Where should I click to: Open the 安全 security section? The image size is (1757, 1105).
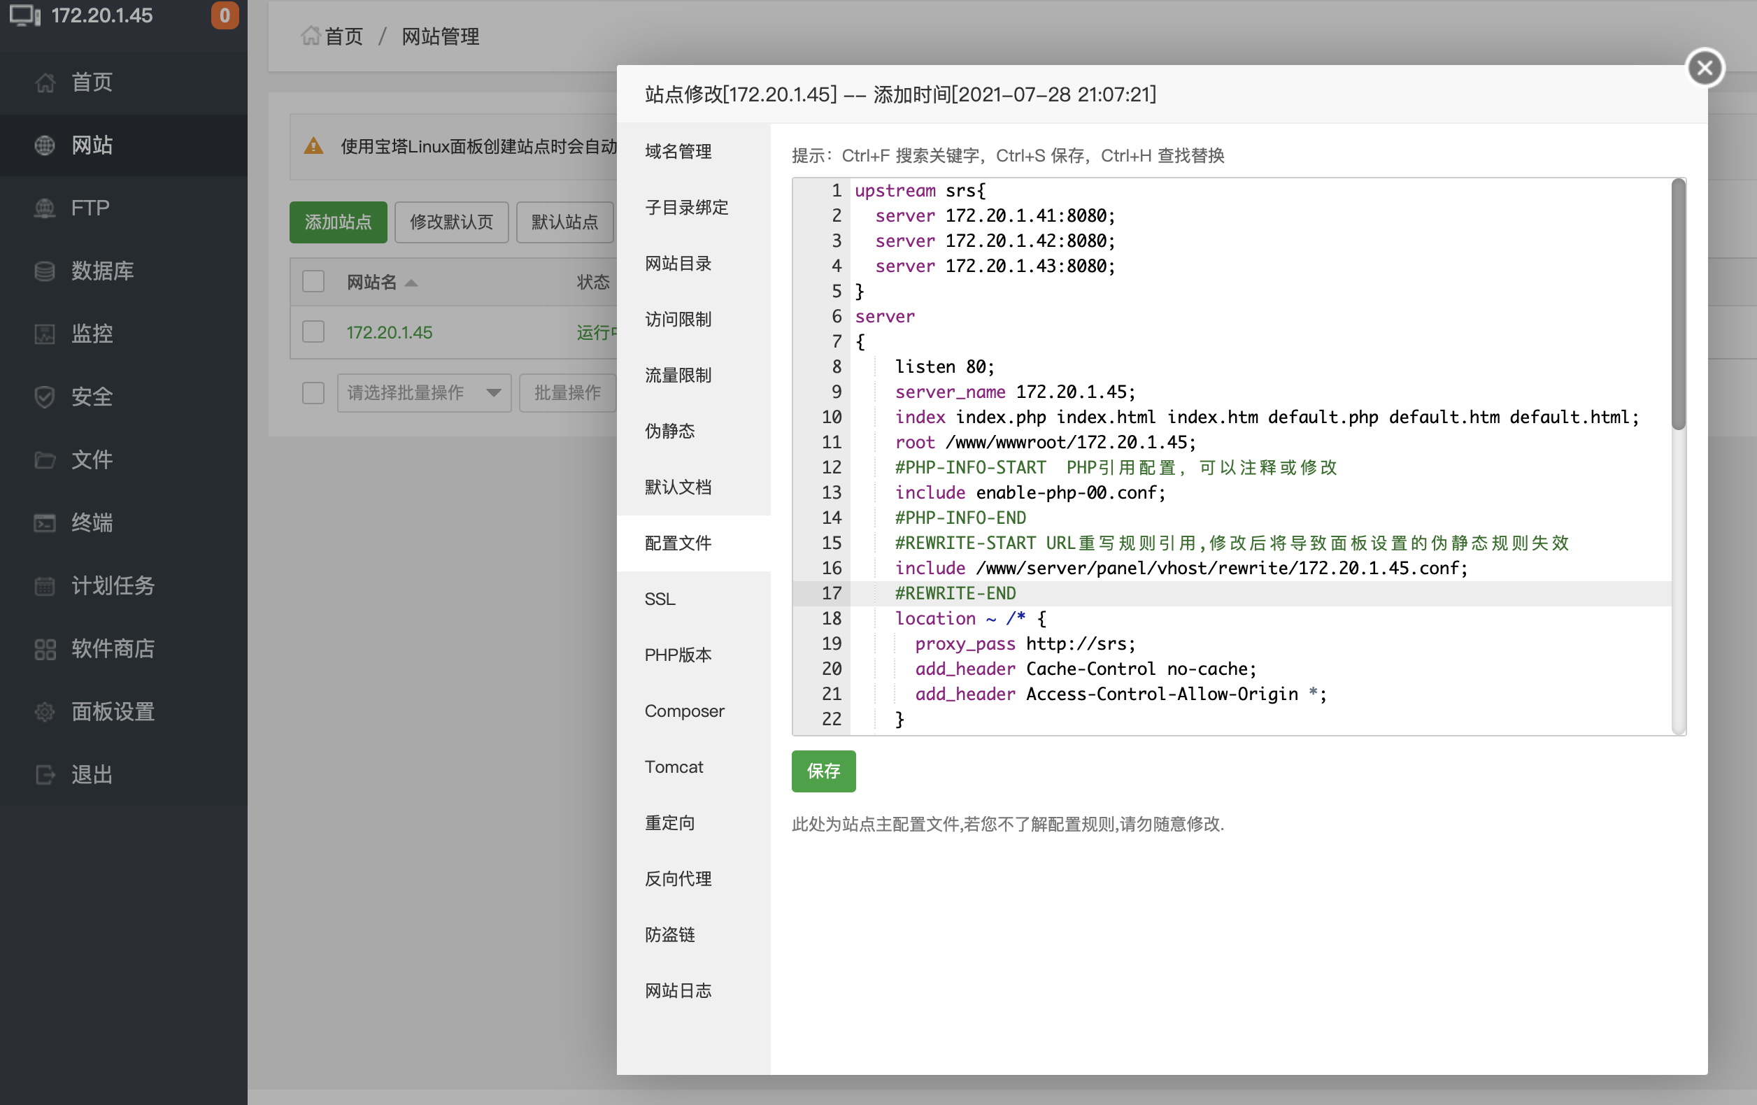pyautogui.click(x=92, y=397)
